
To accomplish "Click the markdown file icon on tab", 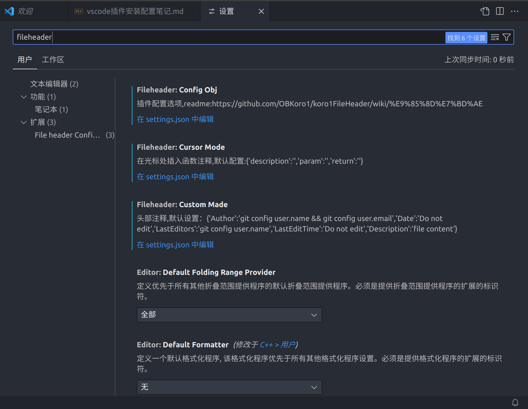I will tap(79, 11).
